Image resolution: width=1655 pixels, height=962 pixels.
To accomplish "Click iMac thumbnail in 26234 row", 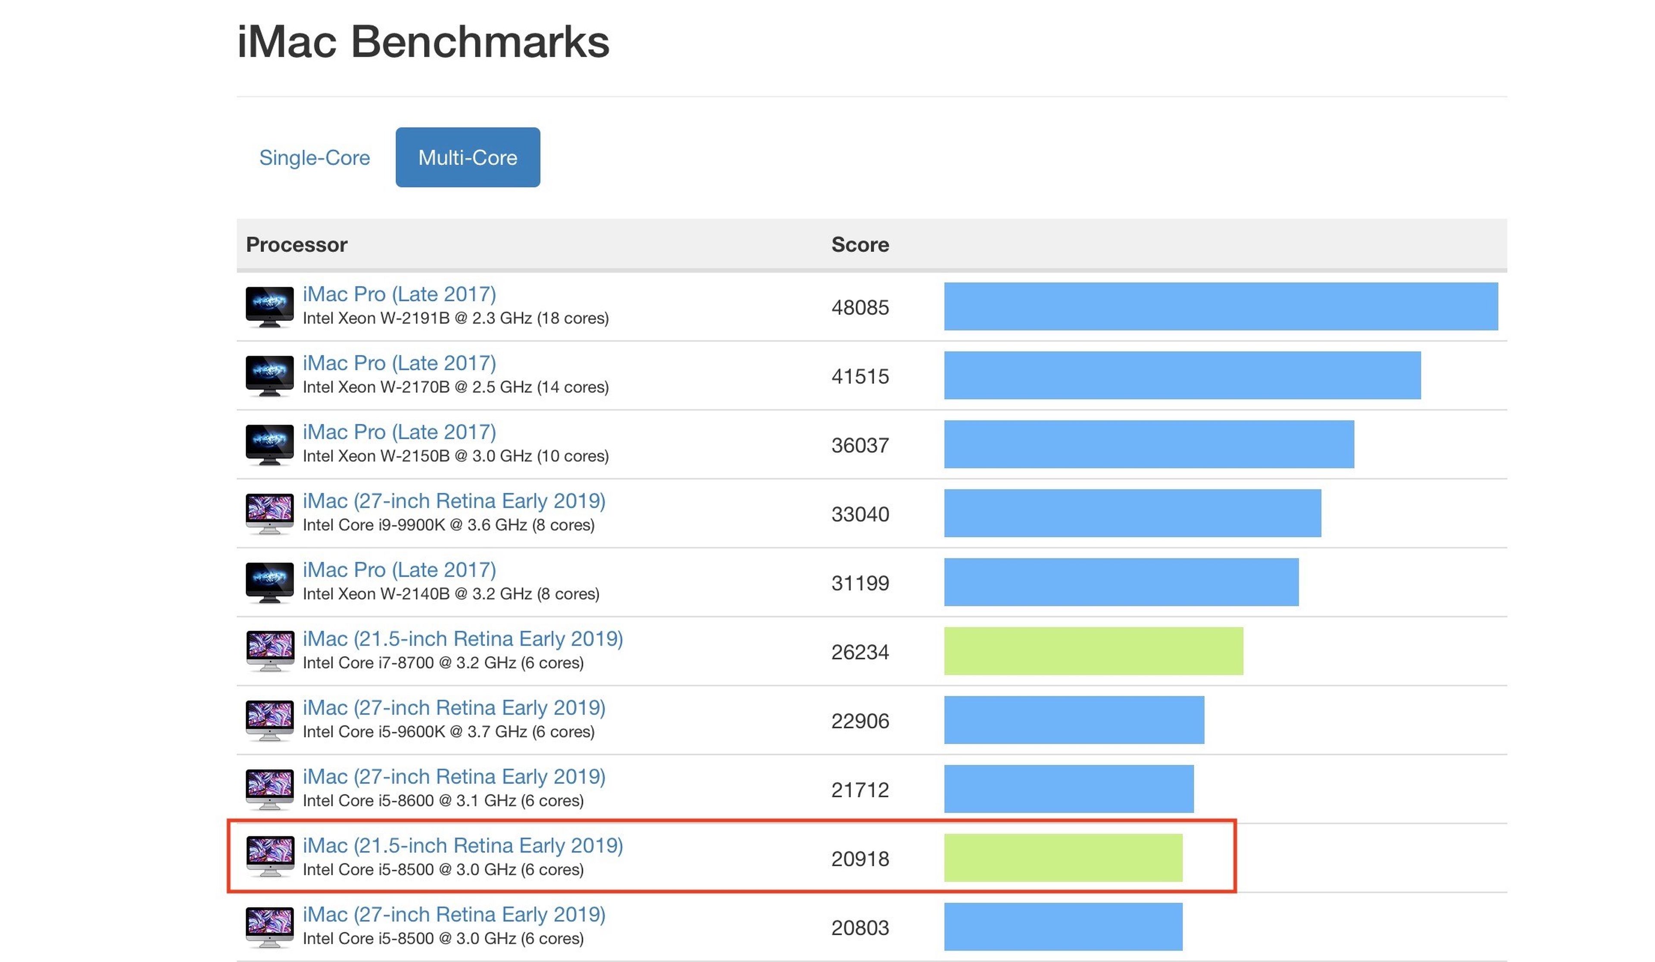I will click(x=269, y=651).
